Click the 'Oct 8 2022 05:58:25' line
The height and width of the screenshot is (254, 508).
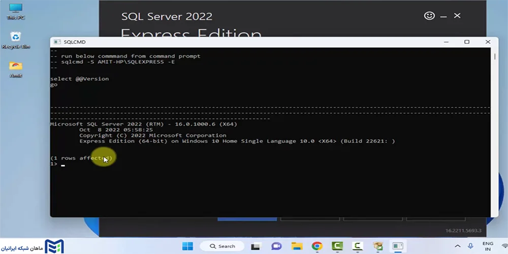116,130
